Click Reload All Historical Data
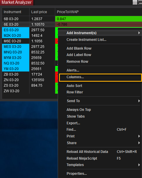The image size is (142, 178). click(x=87, y=152)
